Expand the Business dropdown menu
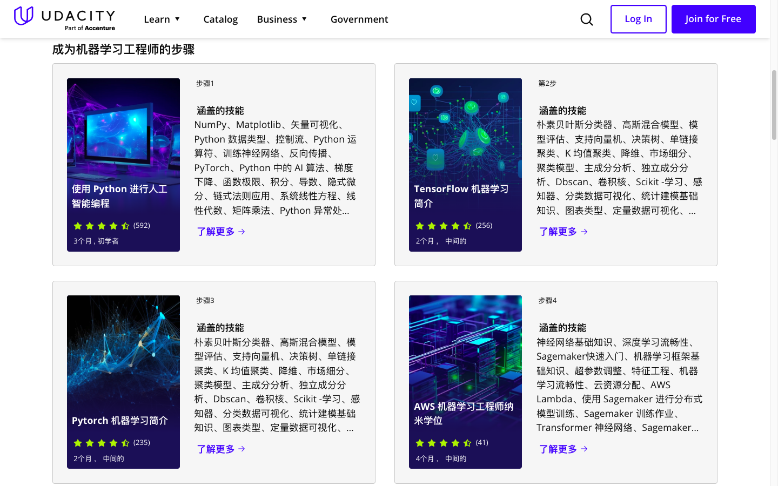Viewport: 778px width, 486px height. click(x=282, y=19)
